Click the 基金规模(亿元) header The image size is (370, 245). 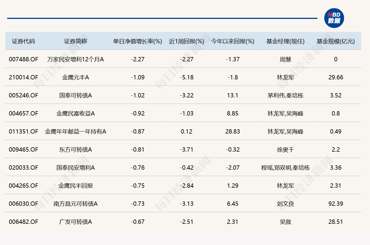pyautogui.click(x=336, y=41)
